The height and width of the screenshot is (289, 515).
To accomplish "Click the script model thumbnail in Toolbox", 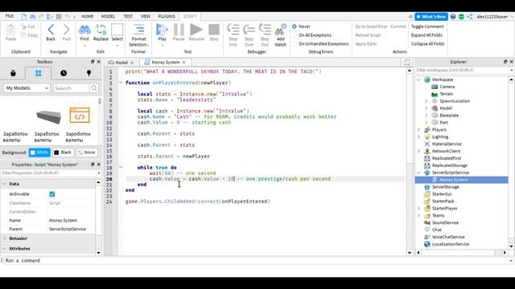I will (x=80, y=116).
